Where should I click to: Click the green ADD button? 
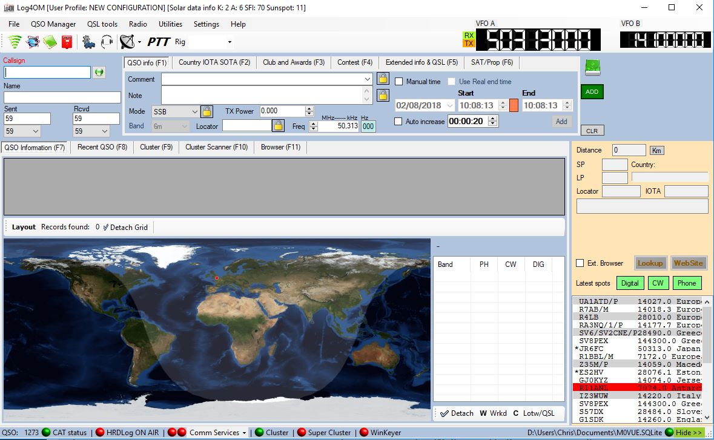click(592, 92)
